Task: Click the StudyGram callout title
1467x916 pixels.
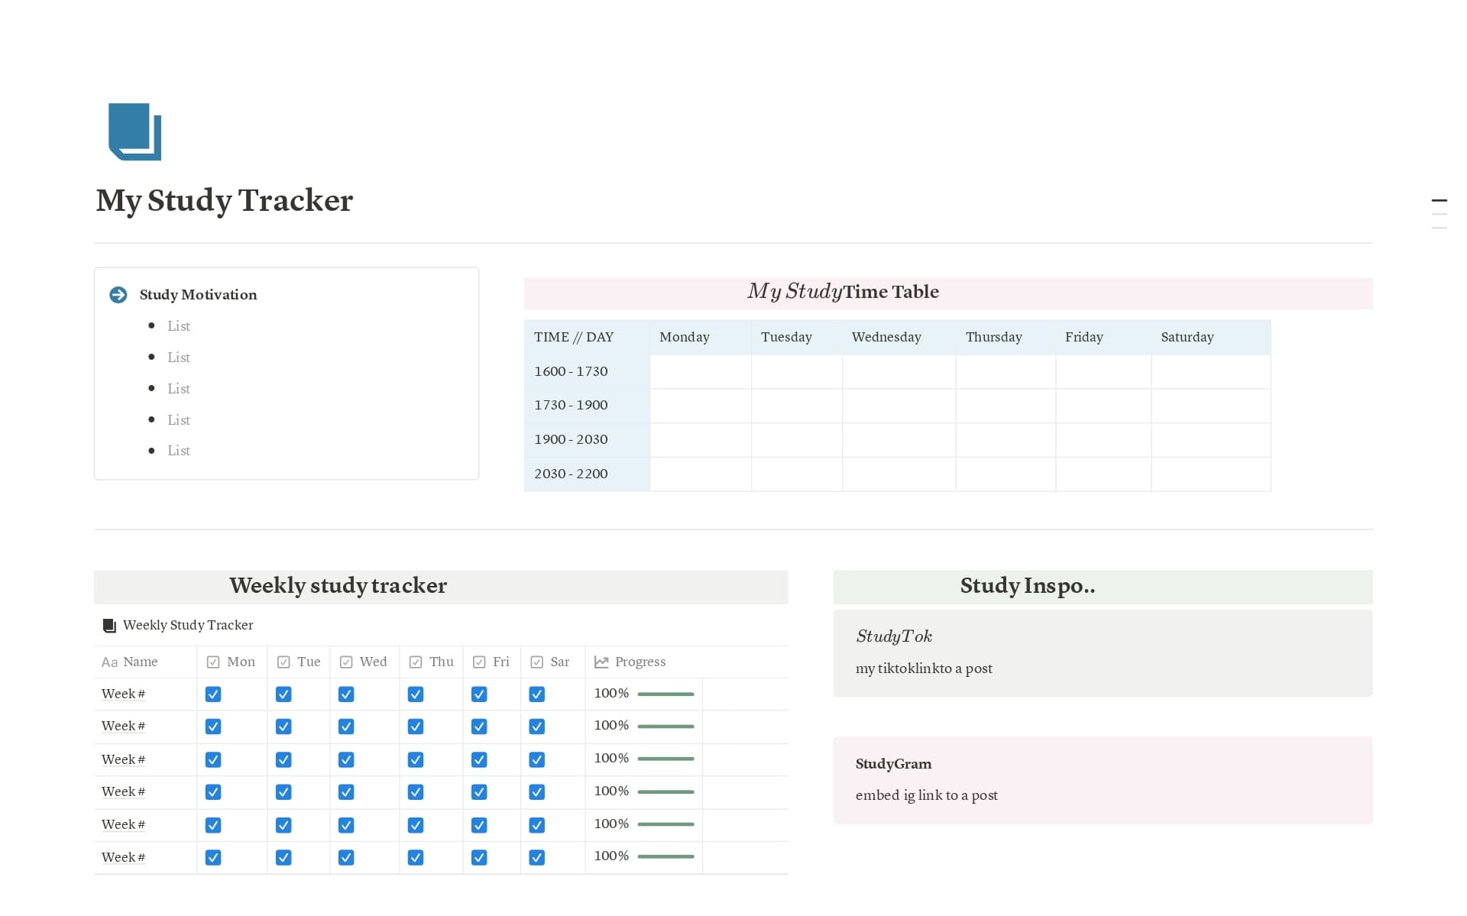Action: 893,764
